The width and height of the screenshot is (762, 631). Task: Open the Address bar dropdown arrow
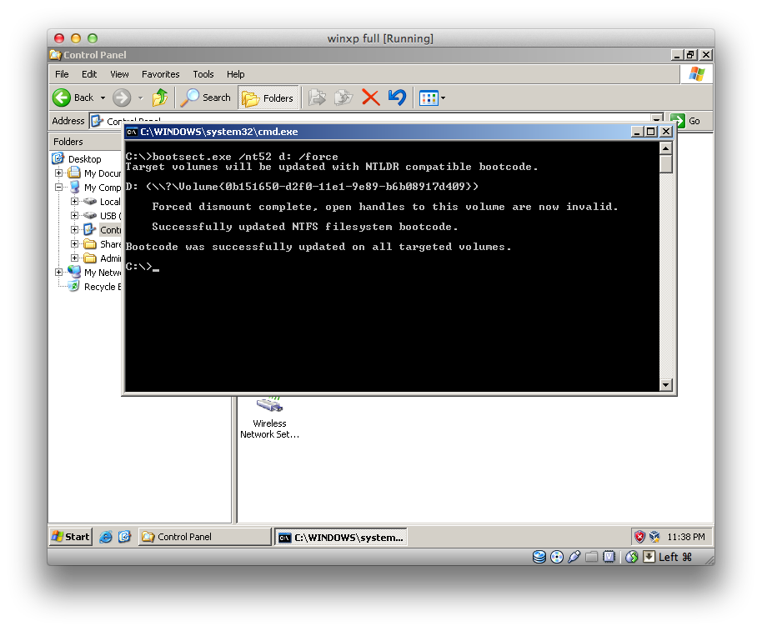657,118
